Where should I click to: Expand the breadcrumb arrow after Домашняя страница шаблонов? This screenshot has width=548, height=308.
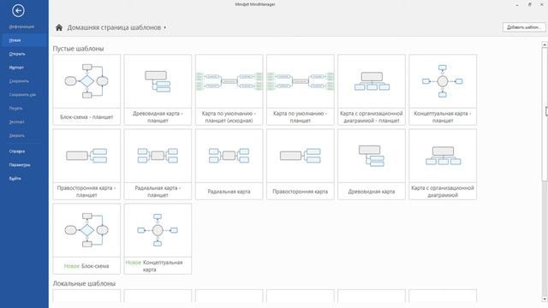165,27
